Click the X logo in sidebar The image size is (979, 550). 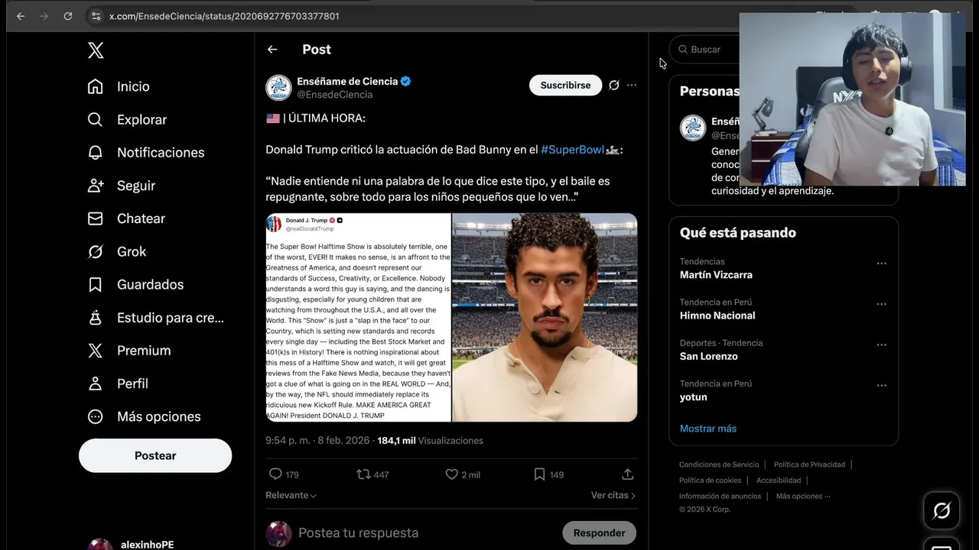point(96,50)
